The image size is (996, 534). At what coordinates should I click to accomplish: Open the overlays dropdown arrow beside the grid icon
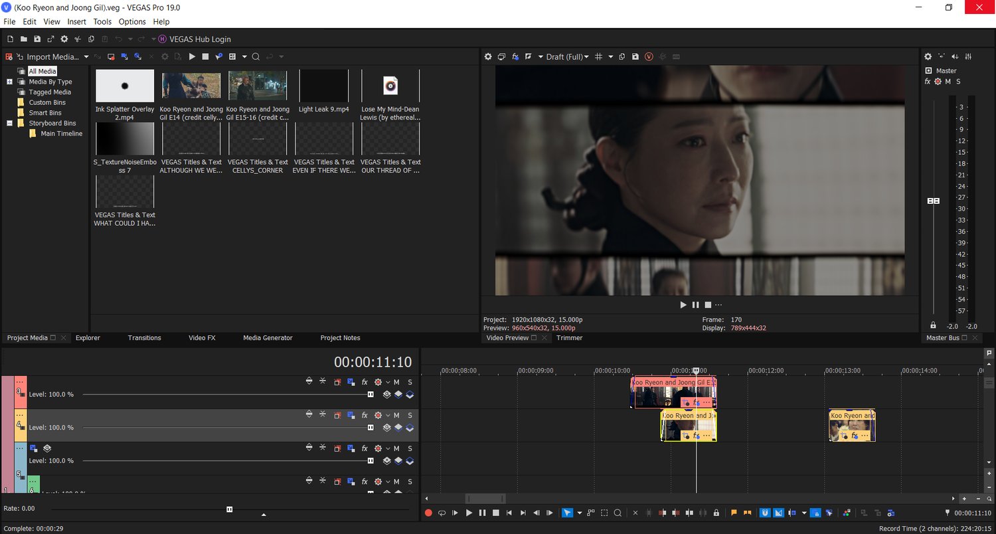pyautogui.click(x=611, y=57)
